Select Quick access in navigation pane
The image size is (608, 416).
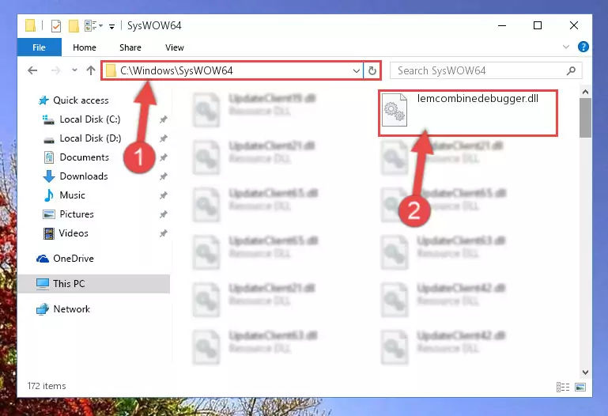point(73,100)
